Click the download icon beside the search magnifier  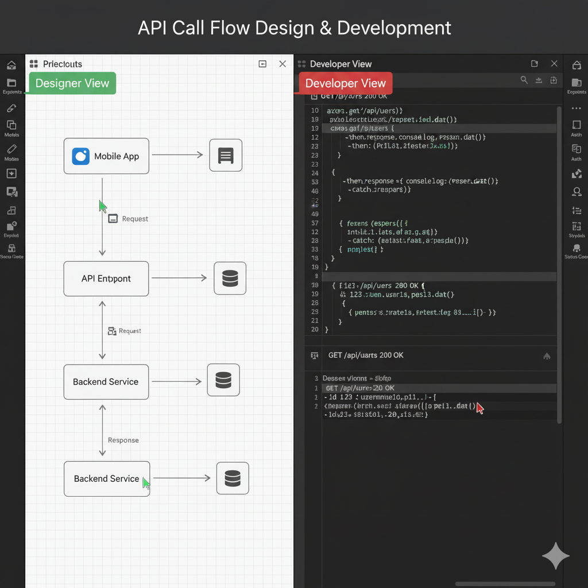pyautogui.click(x=539, y=80)
